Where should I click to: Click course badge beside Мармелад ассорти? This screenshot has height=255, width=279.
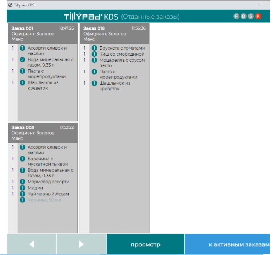click(x=22, y=182)
